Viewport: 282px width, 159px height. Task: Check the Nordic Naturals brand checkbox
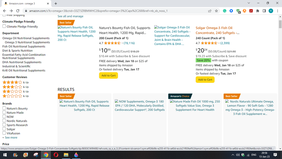pos(4,121)
